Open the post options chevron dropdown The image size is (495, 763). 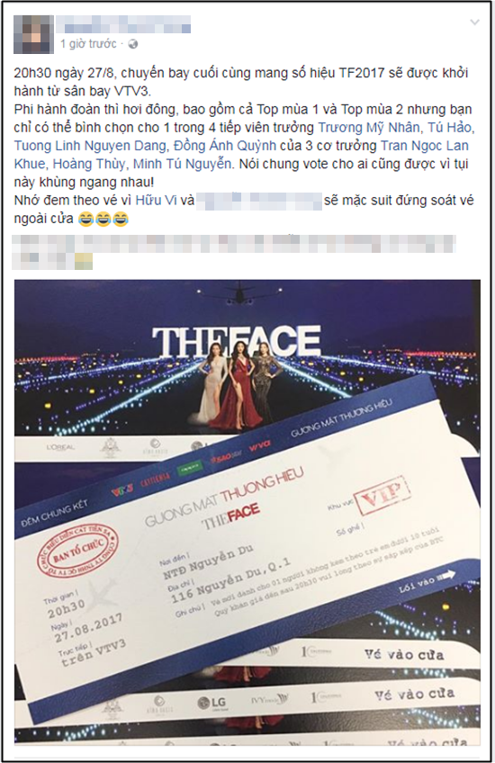pos(474,22)
